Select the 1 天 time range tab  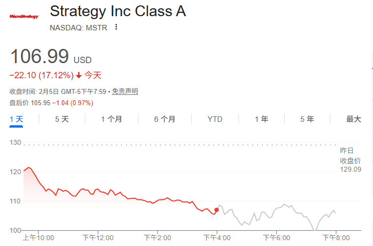pos(17,119)
